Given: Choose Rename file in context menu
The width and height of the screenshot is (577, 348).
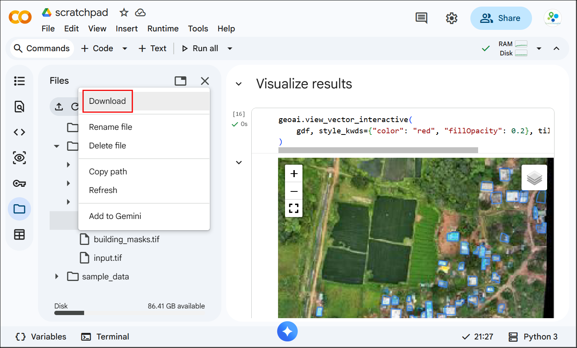Looking at the screenshot, I should click(x=144, y=127).
